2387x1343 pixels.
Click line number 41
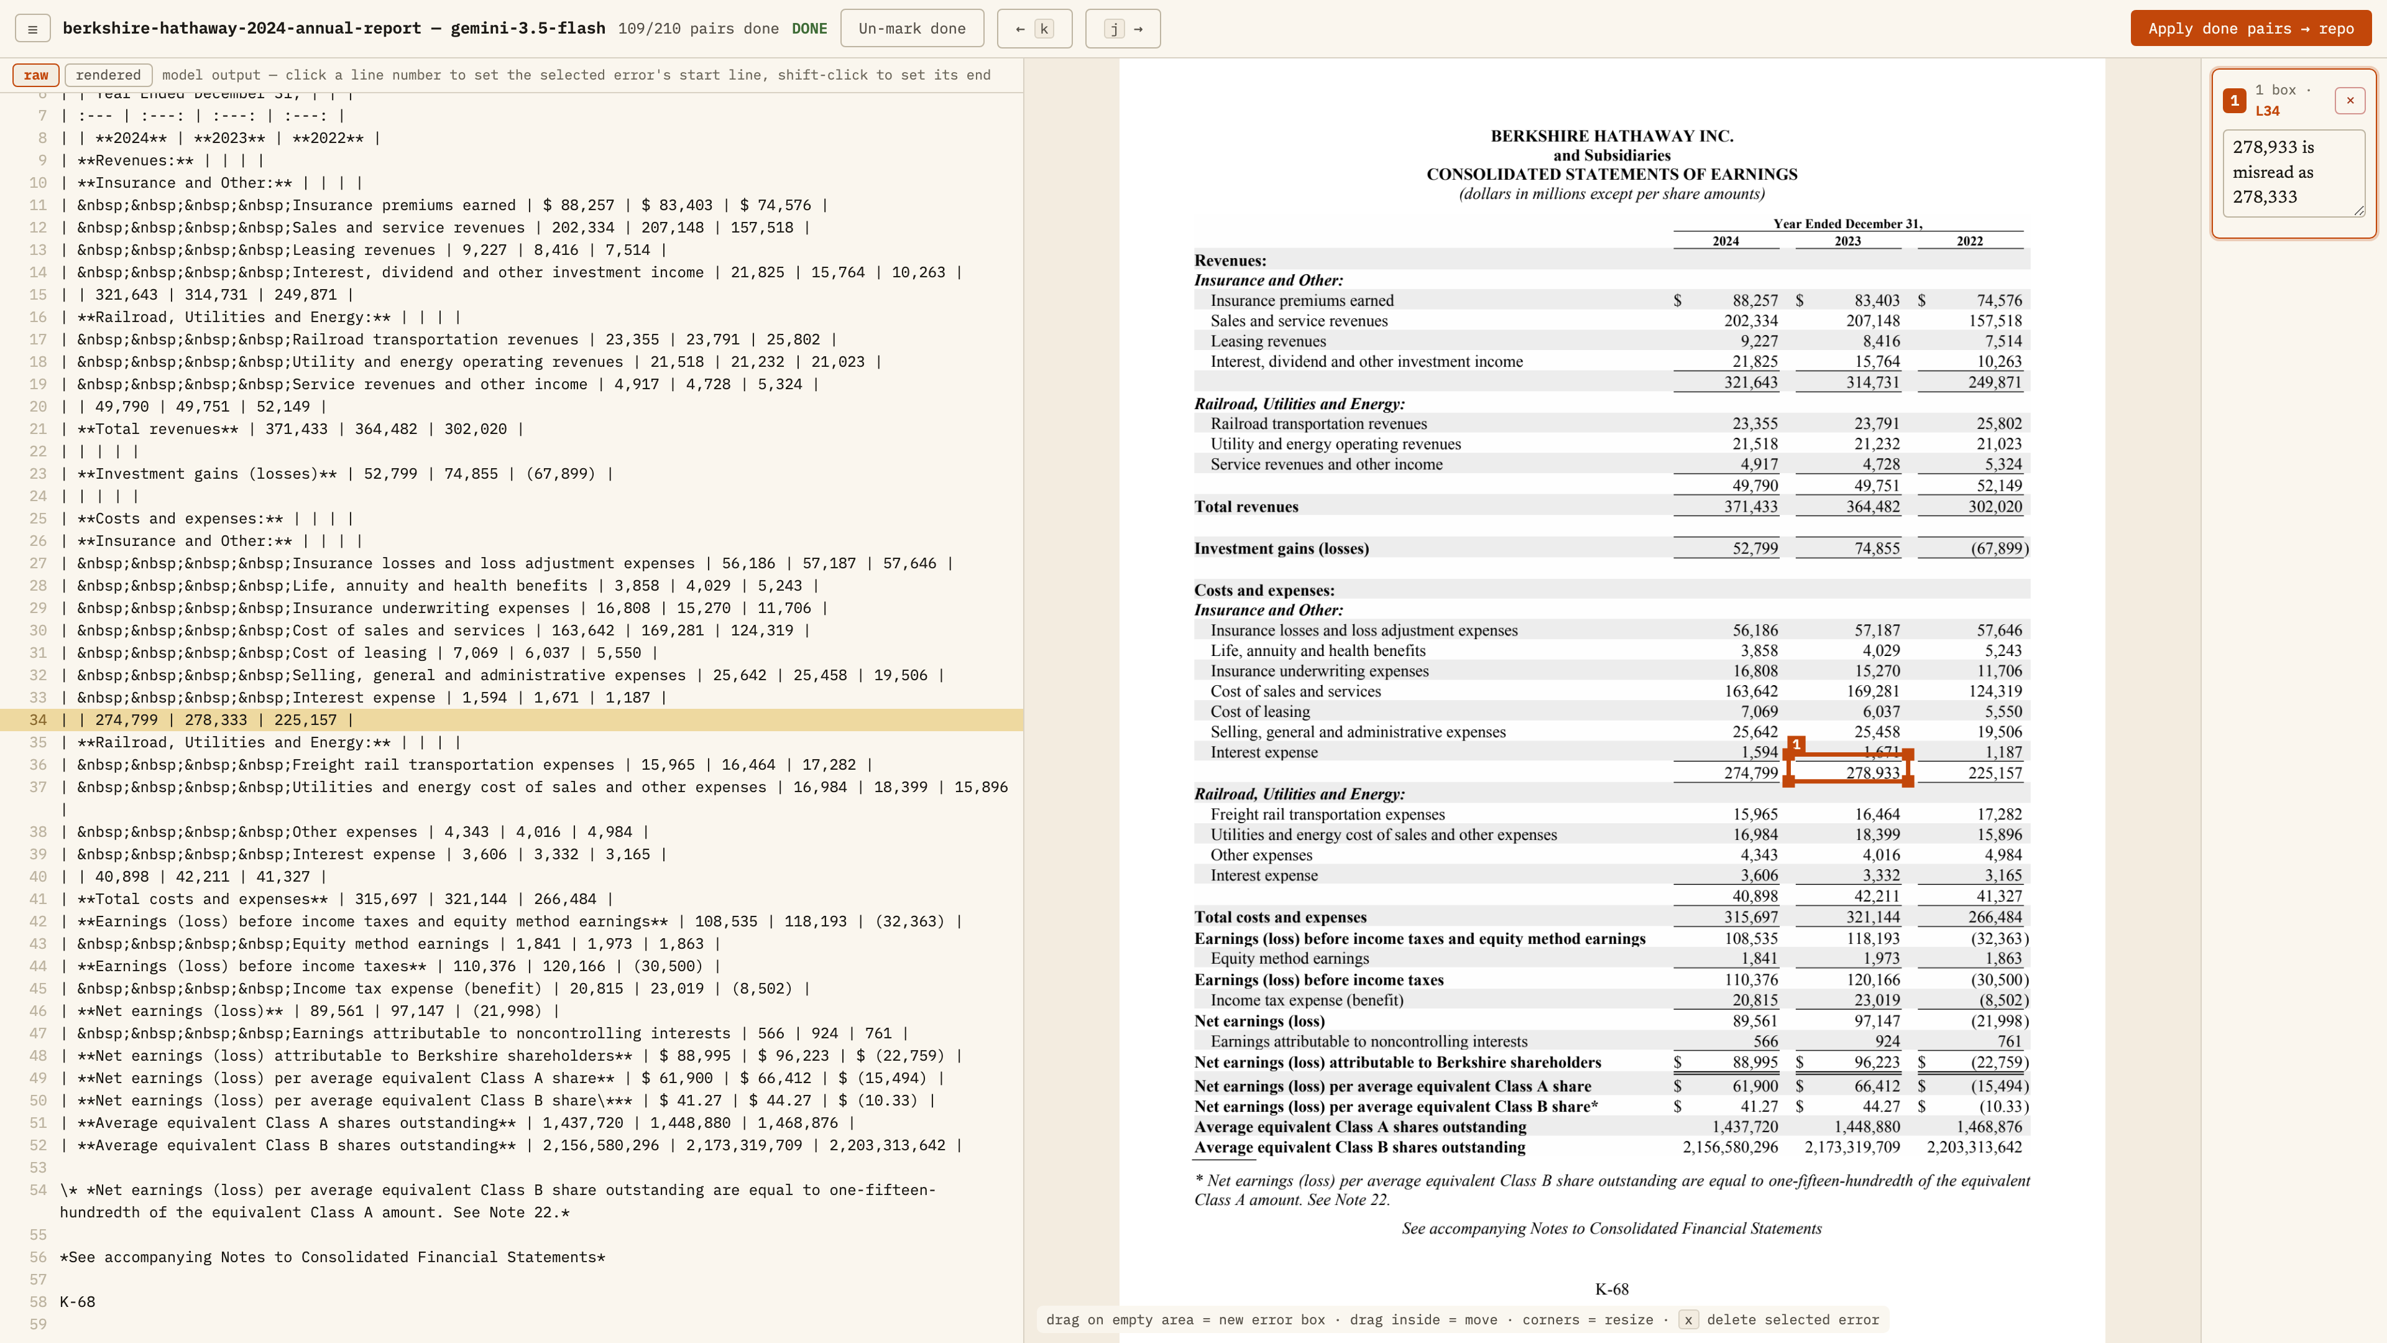[37, 899]
